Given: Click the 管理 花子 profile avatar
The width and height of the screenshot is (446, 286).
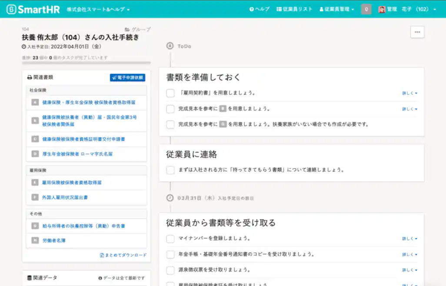Looking at the screenshot, I should coord(381,8).
